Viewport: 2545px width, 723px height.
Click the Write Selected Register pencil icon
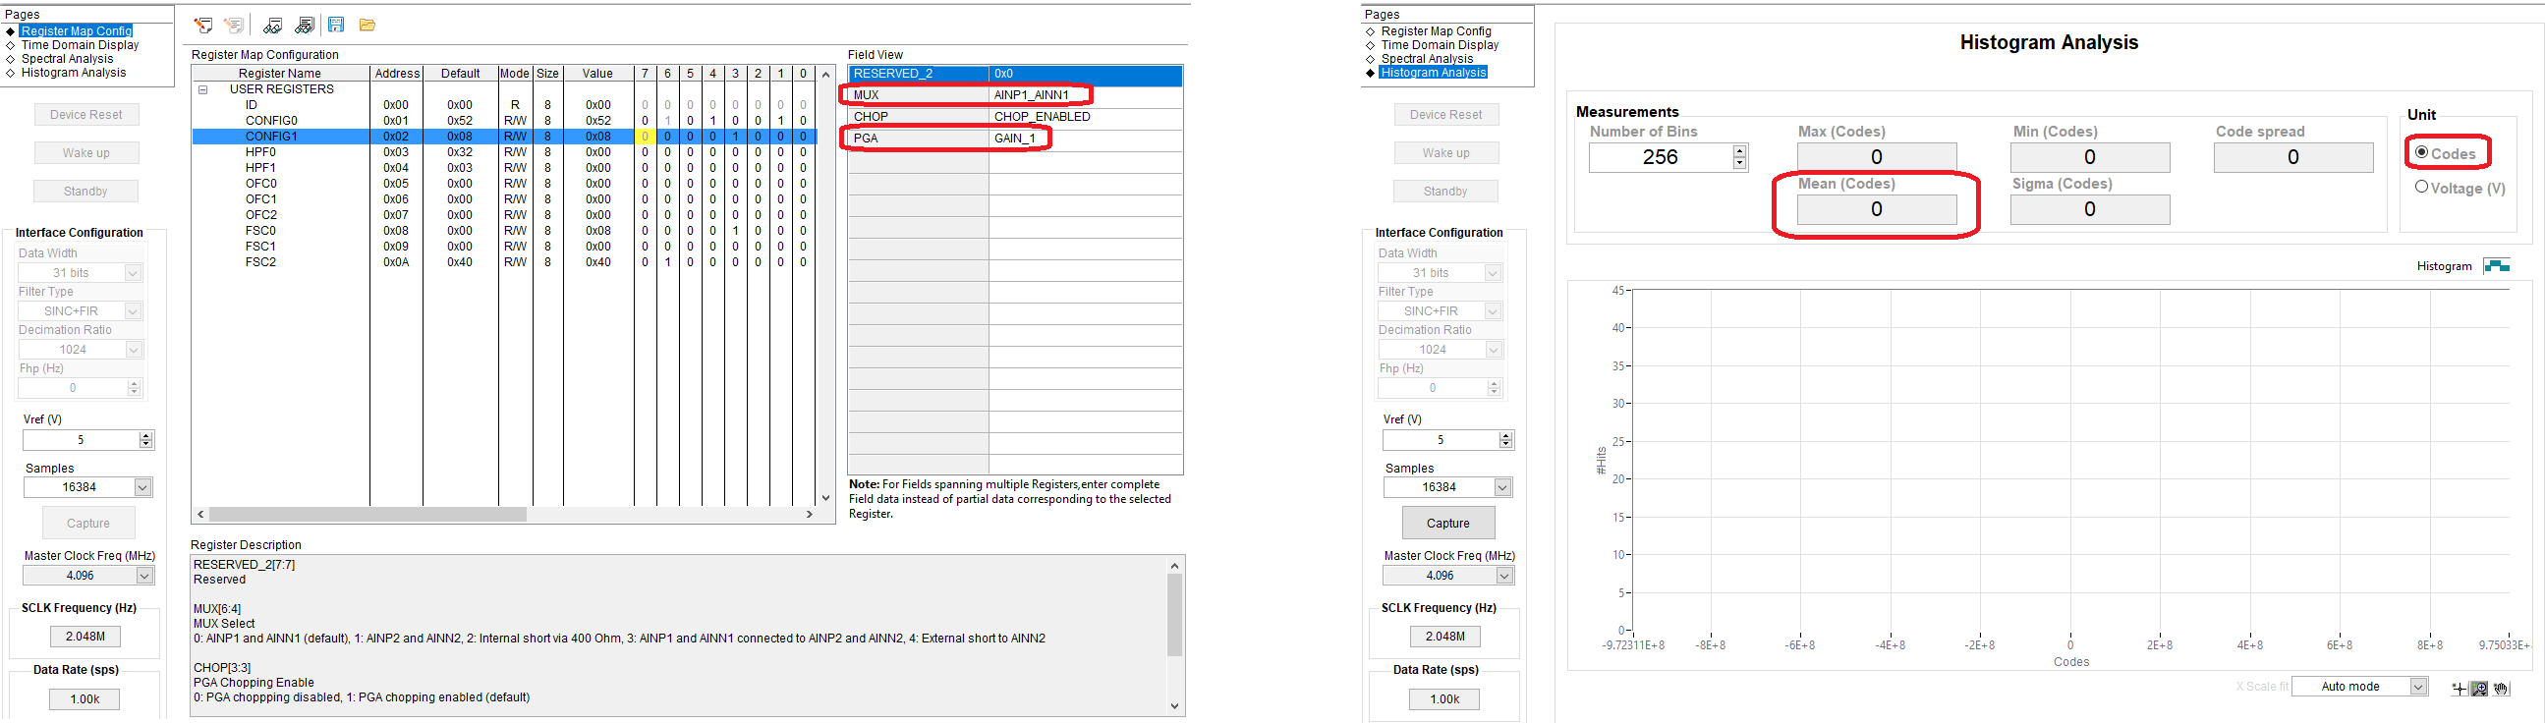(203, 26)
